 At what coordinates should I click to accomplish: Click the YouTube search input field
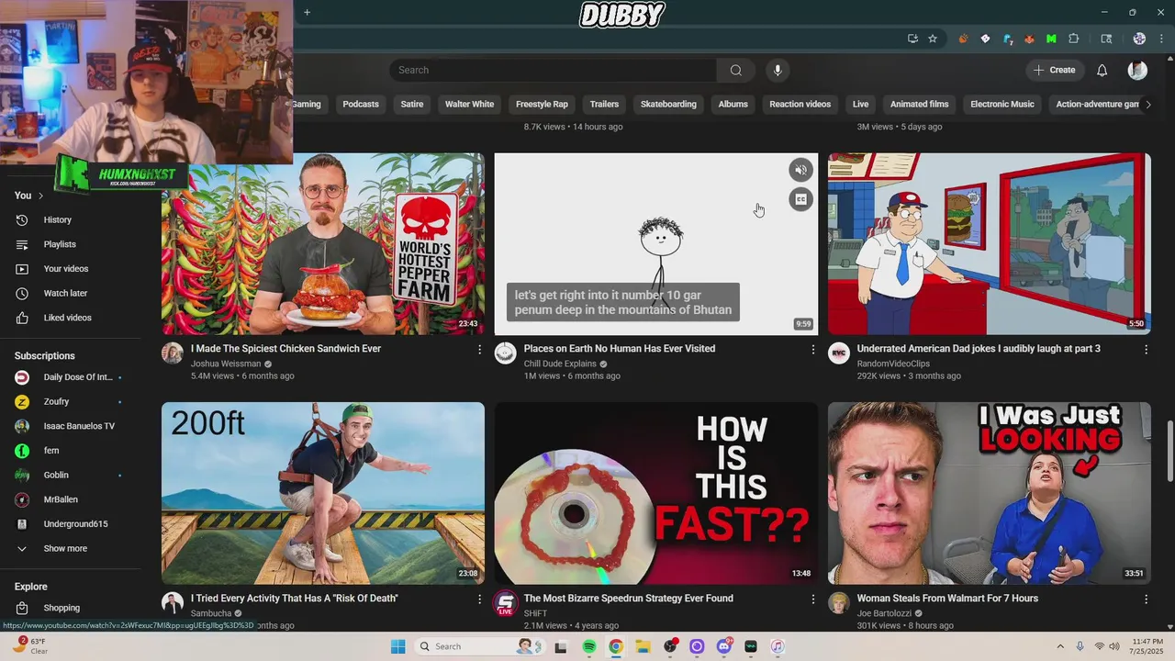pyautogui.click(x=553, y=70)
